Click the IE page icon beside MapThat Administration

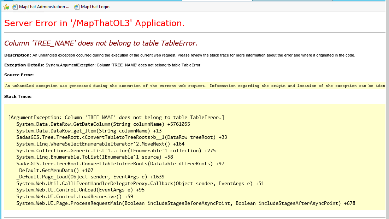tap(15, 7)
